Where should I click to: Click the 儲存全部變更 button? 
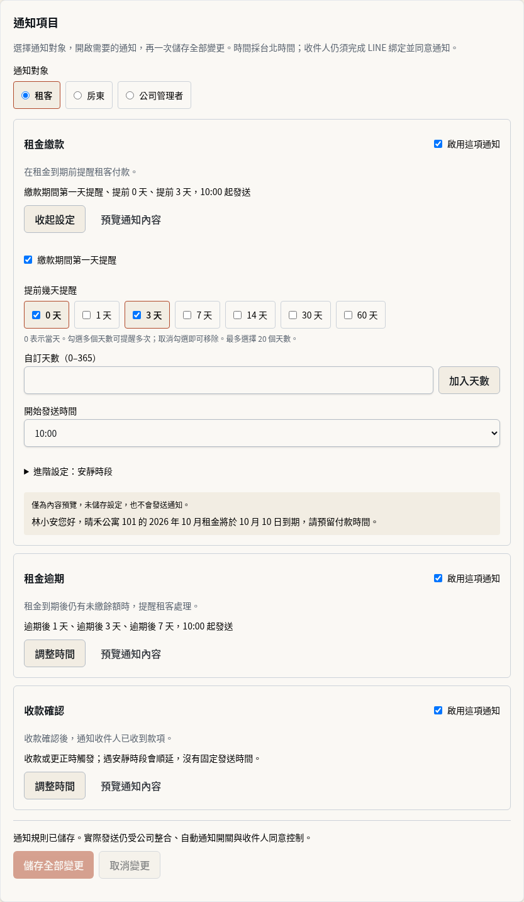53,865
